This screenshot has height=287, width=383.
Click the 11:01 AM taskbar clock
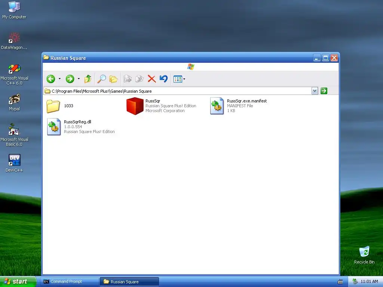click(x=369, y=281)
